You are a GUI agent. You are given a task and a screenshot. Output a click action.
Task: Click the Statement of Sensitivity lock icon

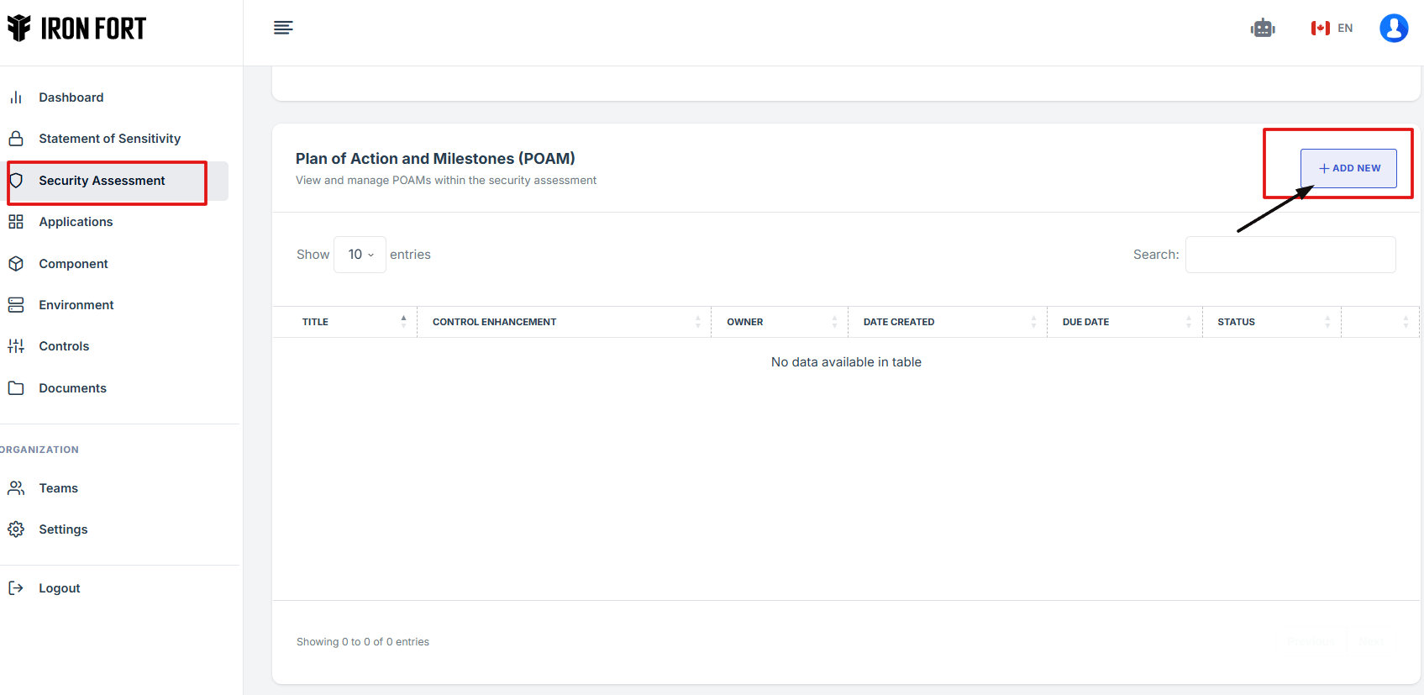click(16, 139)
